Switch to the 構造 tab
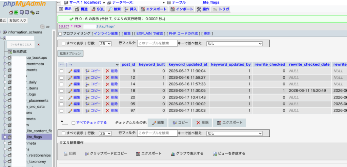This screenshot has width=347, height=167. click(x=81, y=9)
